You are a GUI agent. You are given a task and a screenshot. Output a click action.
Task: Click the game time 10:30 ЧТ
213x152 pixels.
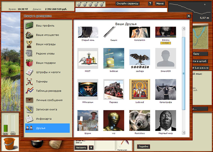23,9
